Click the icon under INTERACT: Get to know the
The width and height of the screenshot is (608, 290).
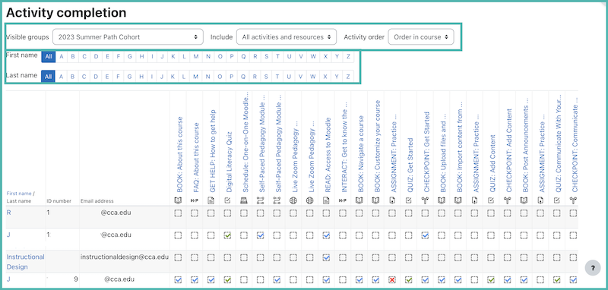(x=343, y=200)
